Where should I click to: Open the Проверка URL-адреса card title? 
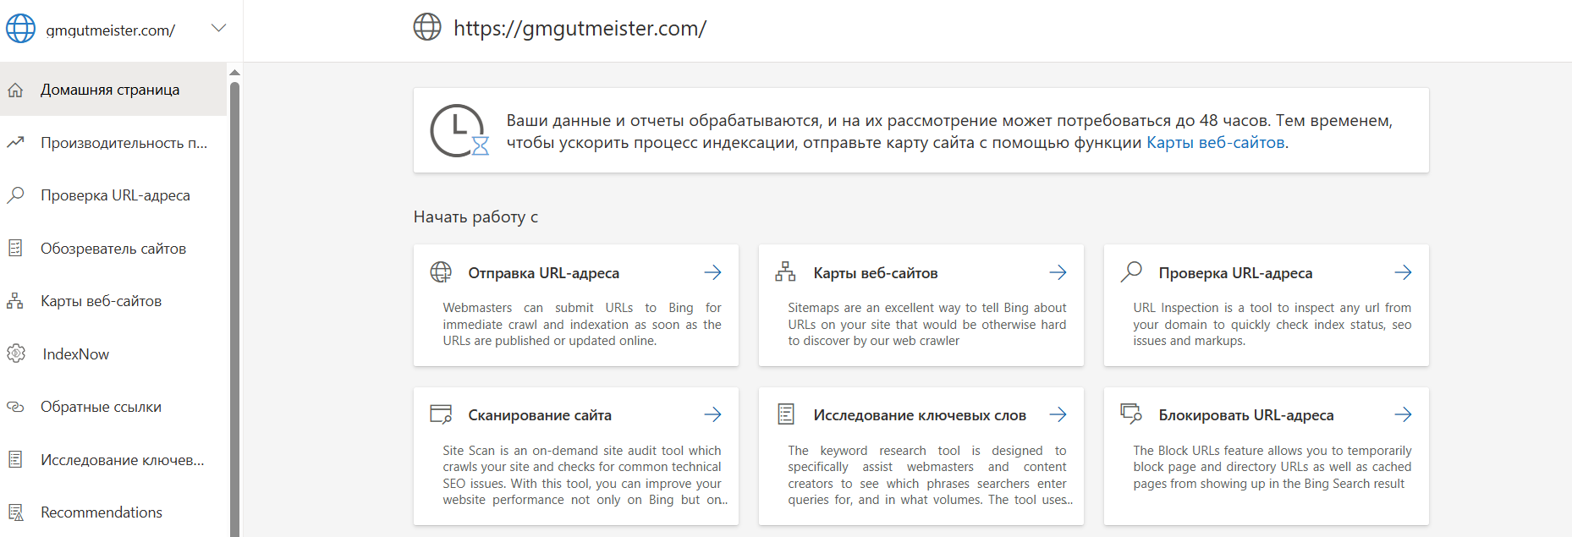click(x=1235, y=273)
